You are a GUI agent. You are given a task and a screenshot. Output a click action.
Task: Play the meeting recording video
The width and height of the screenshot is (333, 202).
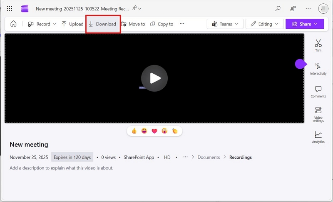click(x=154, y=78)
